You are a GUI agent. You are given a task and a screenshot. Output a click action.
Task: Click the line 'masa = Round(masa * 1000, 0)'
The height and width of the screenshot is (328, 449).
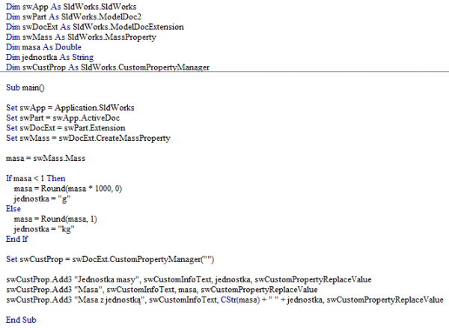(x=68, y=189)
